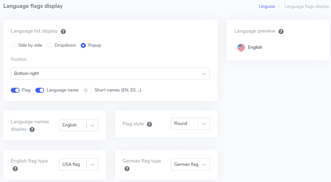
Task: Show help for Flag style
Action: tap(149, 124)
